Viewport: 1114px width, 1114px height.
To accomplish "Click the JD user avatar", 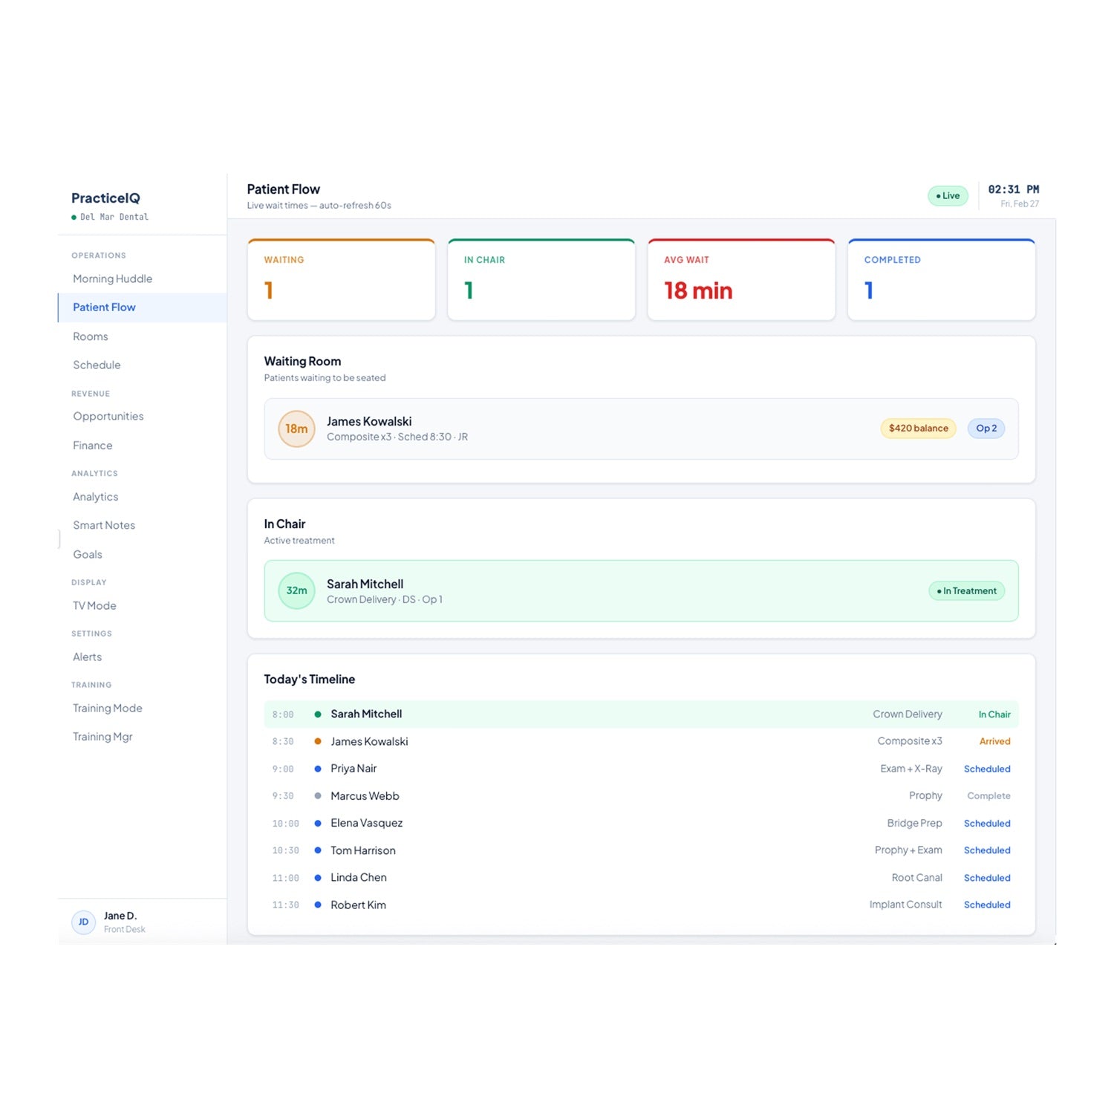I will pyautogui.click(x=83, y=922).
